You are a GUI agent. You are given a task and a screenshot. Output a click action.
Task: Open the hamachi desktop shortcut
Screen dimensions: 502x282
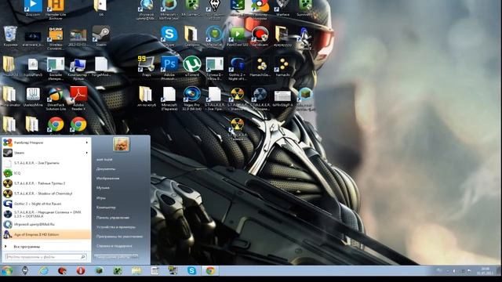click(x=282, y=66)
